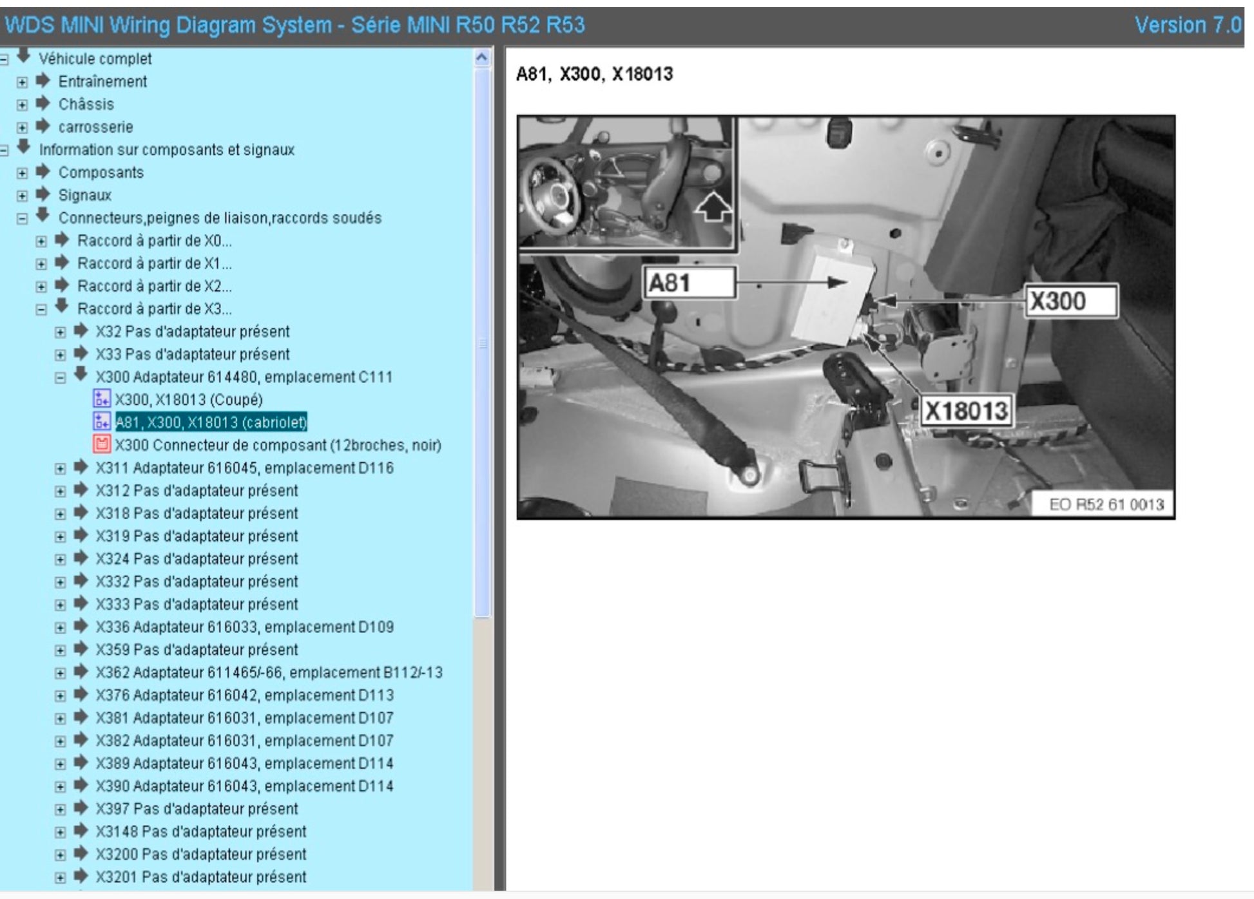The height and width of the screenshot is (899, 1254).
Task: Open X300, X18013 (Coupé) entry
Action: (x=188, y=399)
